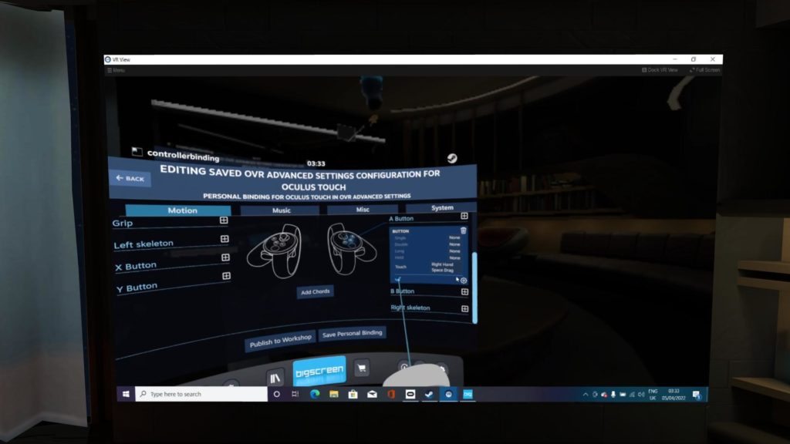
Task: Click the bindings panel vertical scrollbar
Action: [474, 287]
